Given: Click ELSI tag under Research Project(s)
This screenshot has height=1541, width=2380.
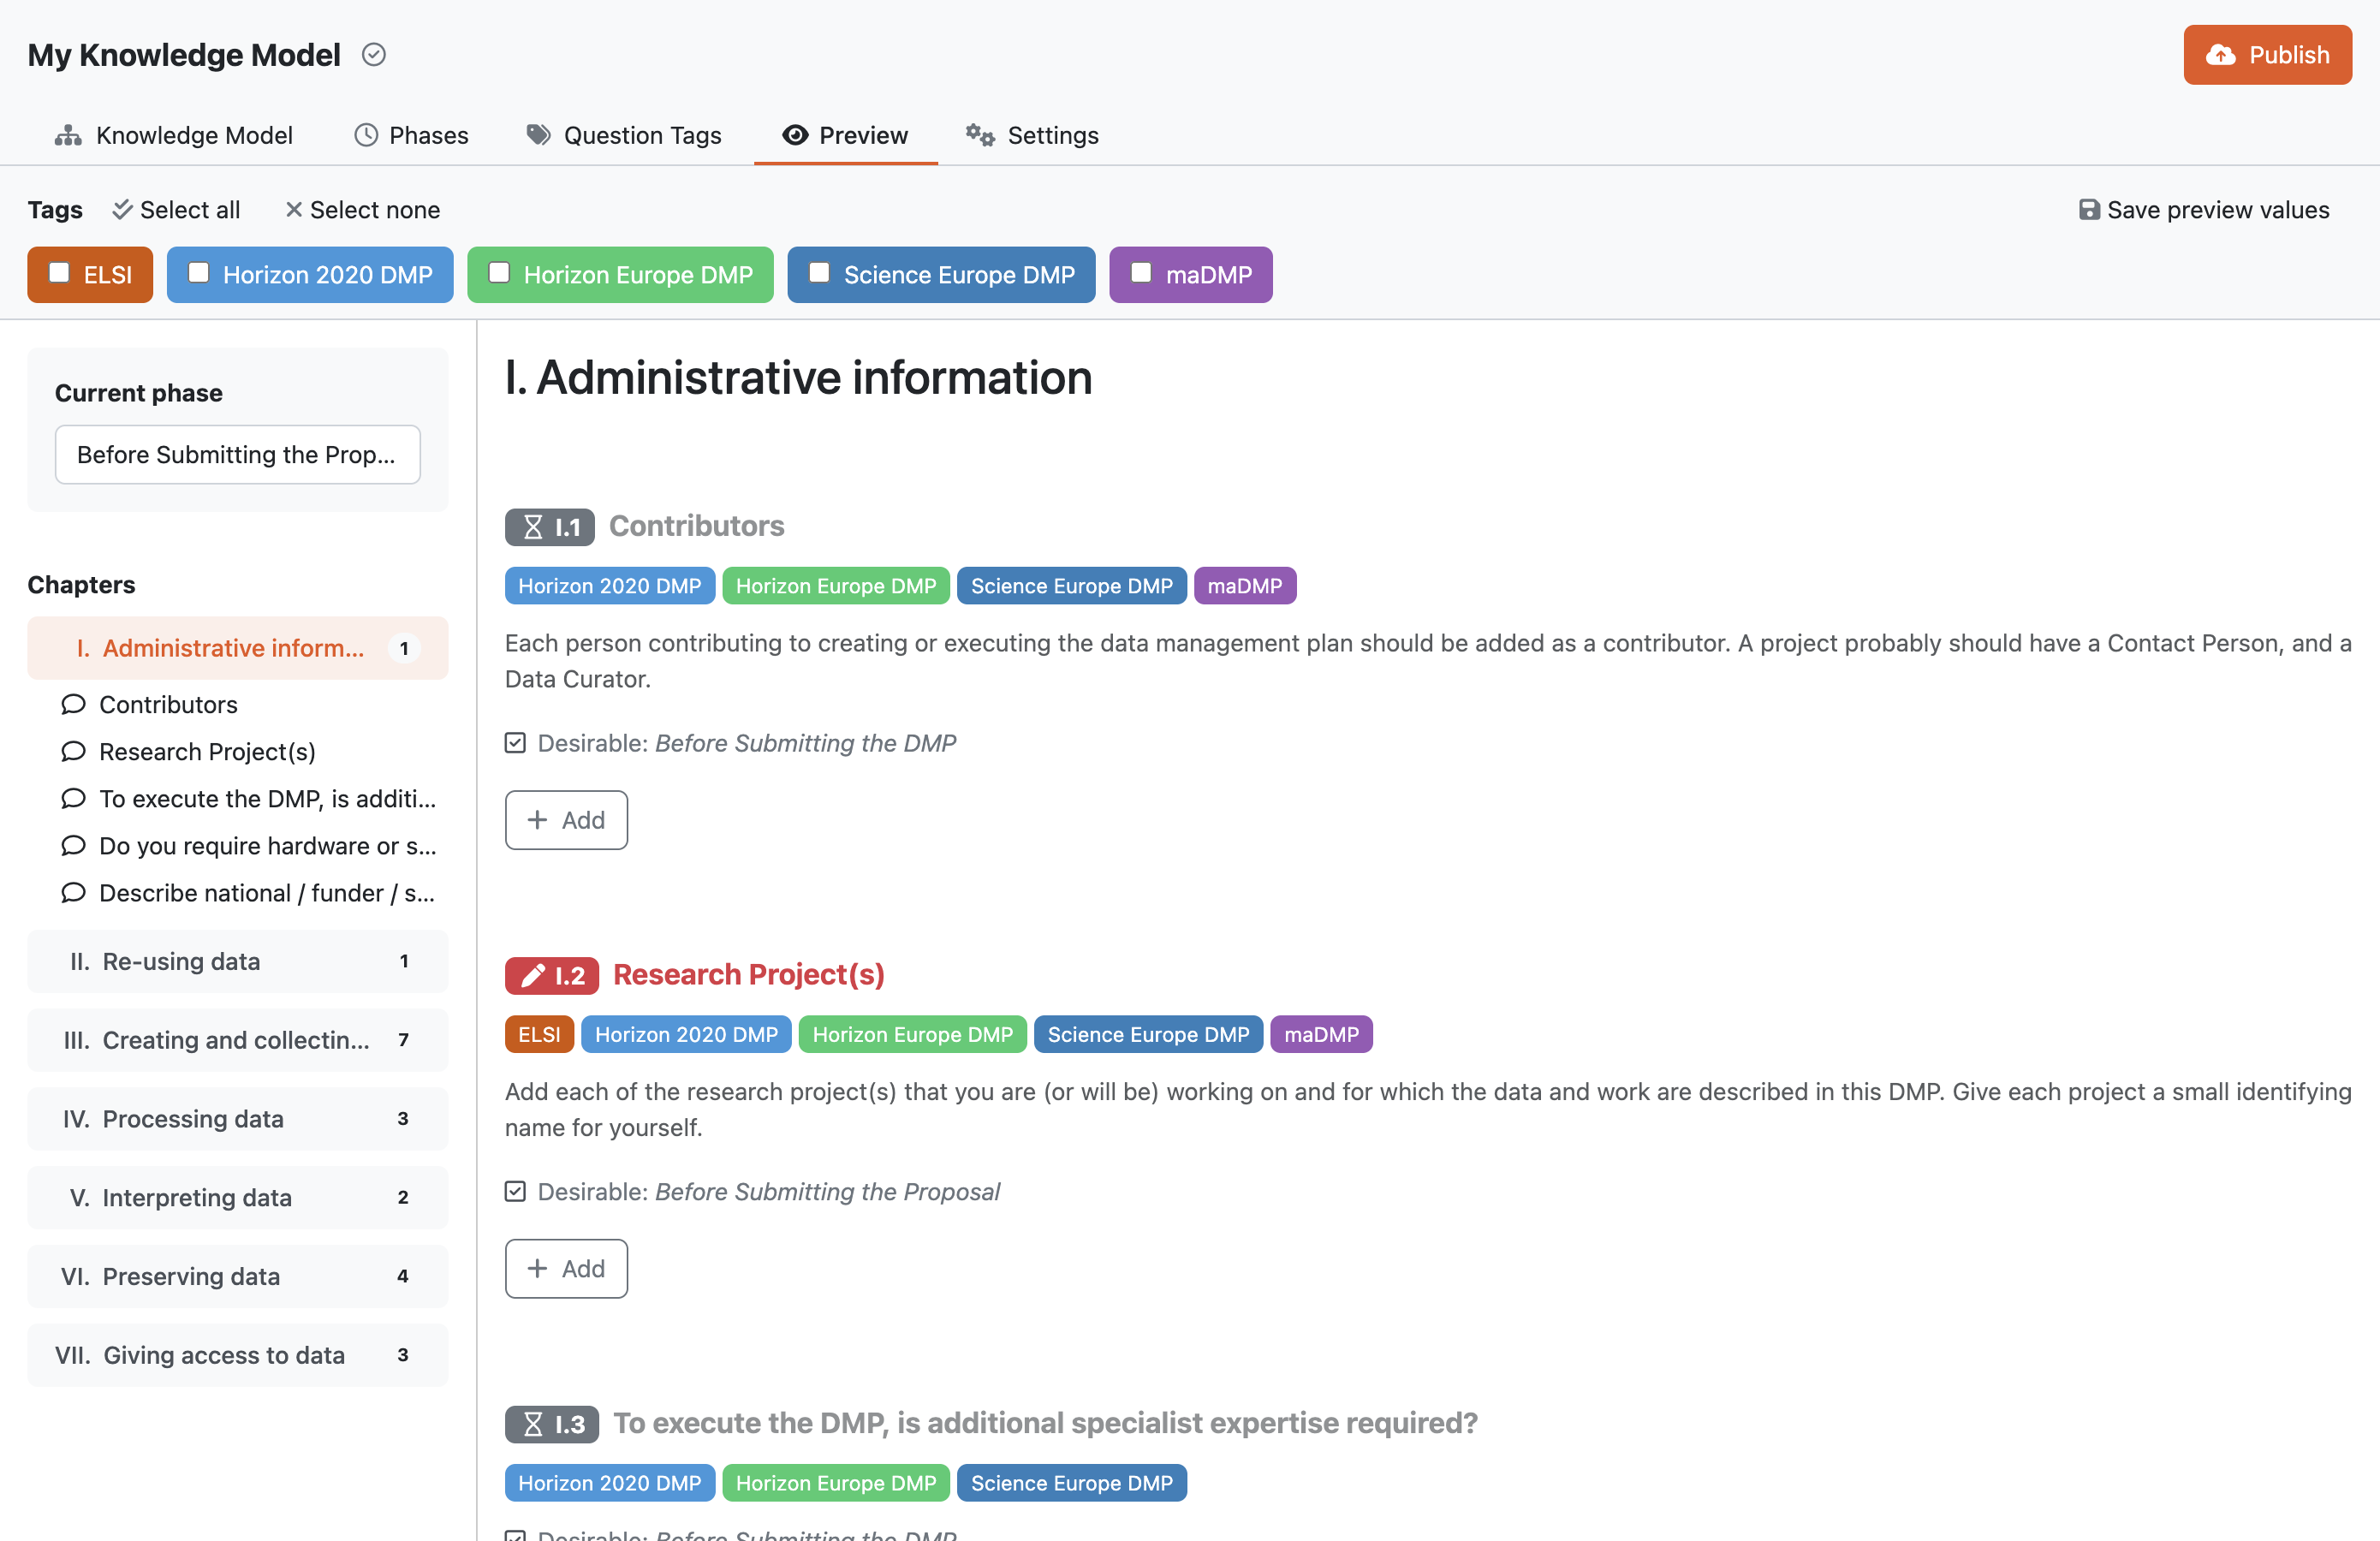Looking at the screenshot, I should pyautogui.click(x=540, y=1035).
